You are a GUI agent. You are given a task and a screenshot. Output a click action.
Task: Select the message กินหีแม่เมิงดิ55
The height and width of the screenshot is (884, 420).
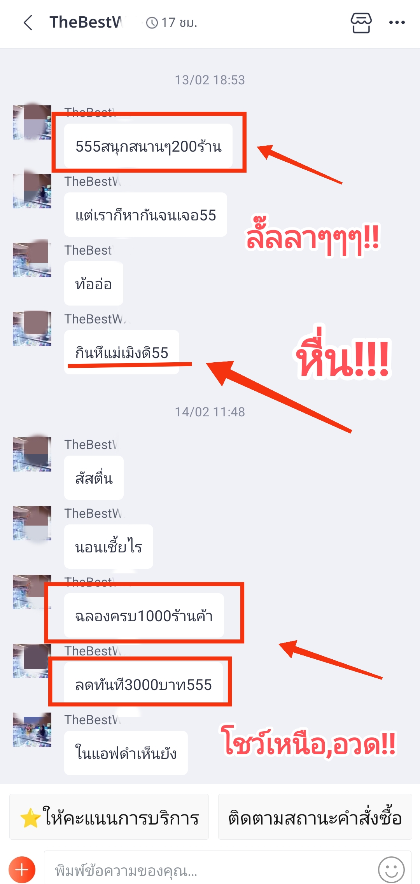click(122, 352)
